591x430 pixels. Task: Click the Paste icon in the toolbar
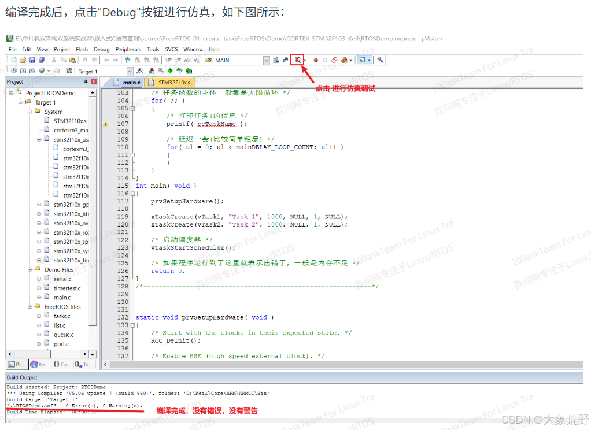[x=73, y=60]
